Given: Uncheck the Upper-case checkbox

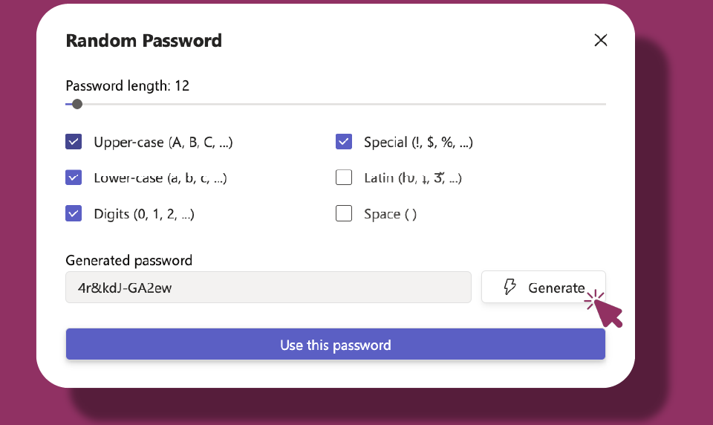Looking at the screenshot, I should (74, 142).
